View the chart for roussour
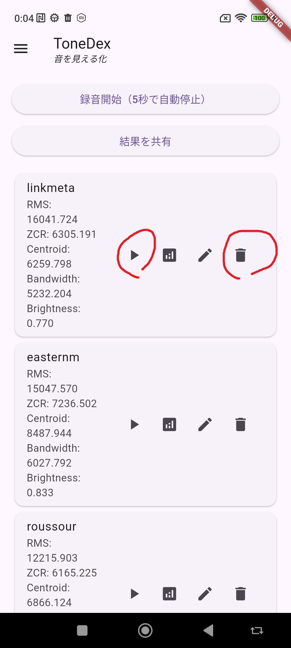 coord(169,594)
